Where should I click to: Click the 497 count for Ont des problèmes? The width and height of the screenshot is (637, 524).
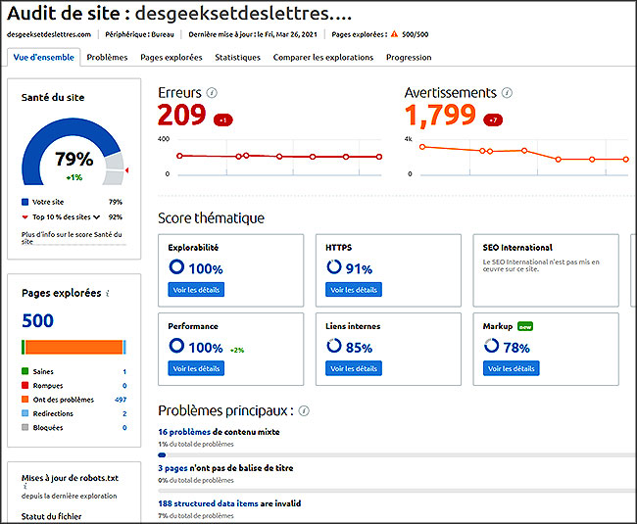pos(121,400)
